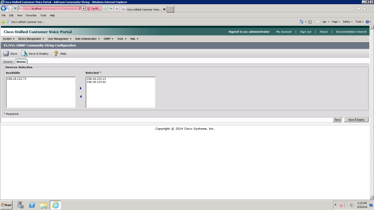This screenshot has width=374, height=210.
Task: Click the address bar search magnifier icon
Action: coord(80,8)
